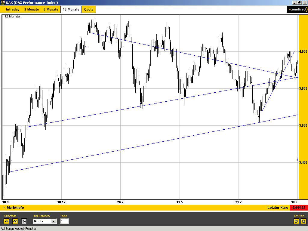
Task: Select the bar chart type icon
Action: coord(15,221)
